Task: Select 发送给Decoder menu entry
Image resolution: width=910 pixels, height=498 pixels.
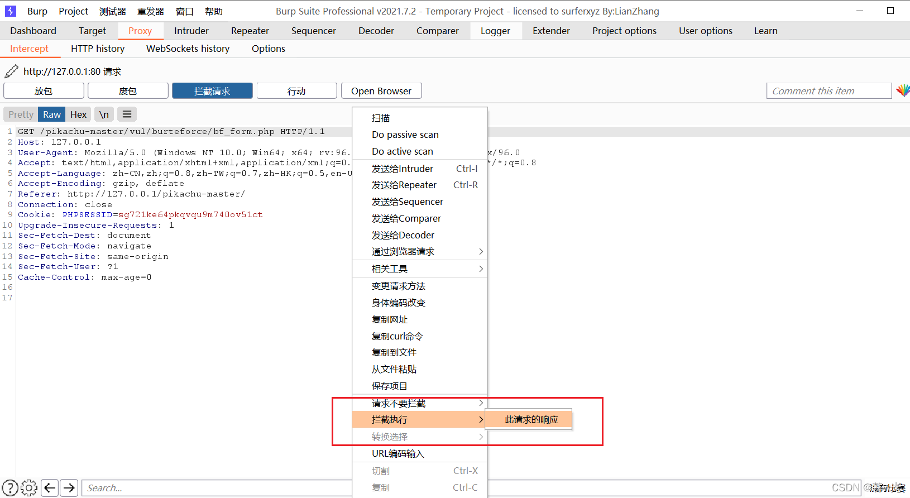Action: (420, 235)
